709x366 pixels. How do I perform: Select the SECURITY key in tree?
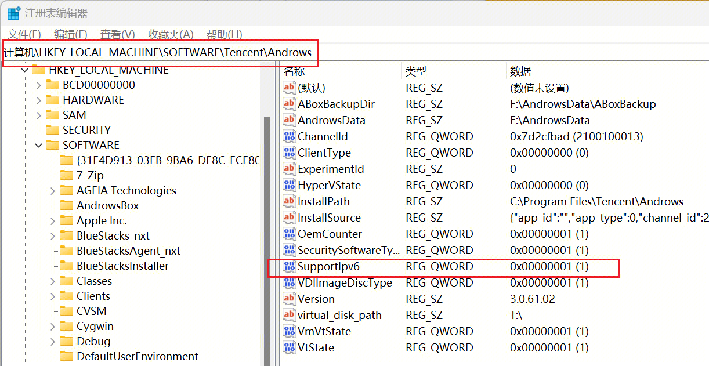click(86, 130)
